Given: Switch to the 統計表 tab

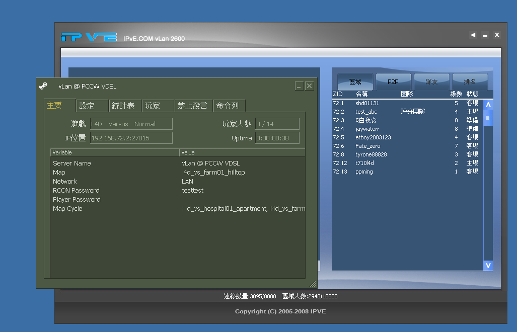Looking at the screenshot, I should click(123, 106).
